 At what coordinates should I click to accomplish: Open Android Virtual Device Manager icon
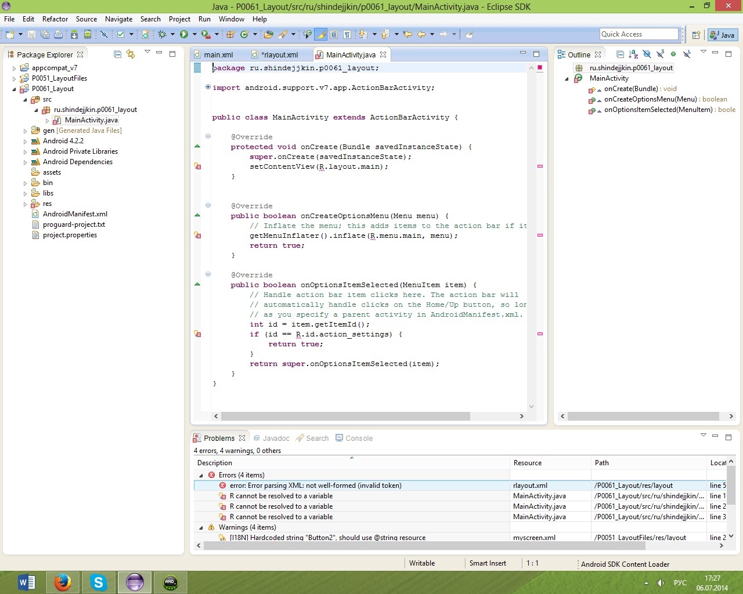88,35
